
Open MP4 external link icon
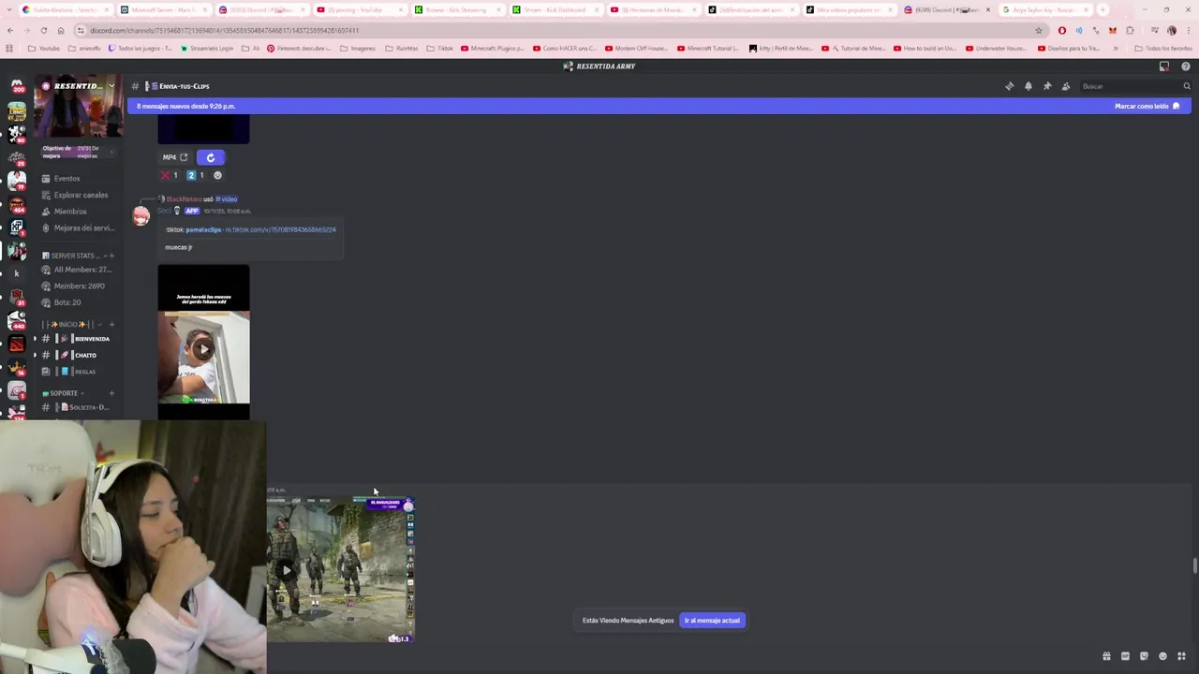(x=184, y=157)
